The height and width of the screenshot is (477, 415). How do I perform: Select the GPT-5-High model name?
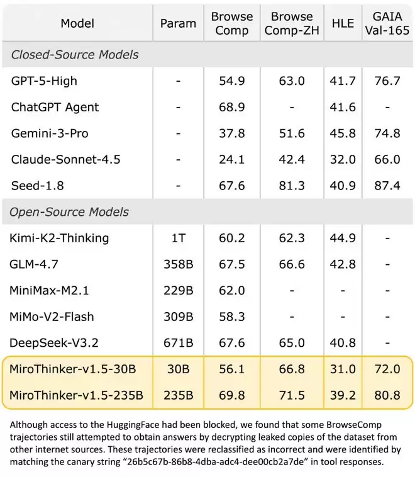pos(45,81)
